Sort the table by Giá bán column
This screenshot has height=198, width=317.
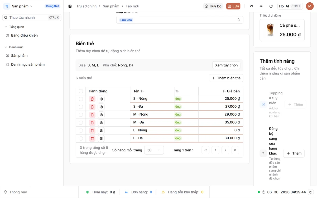231,91
